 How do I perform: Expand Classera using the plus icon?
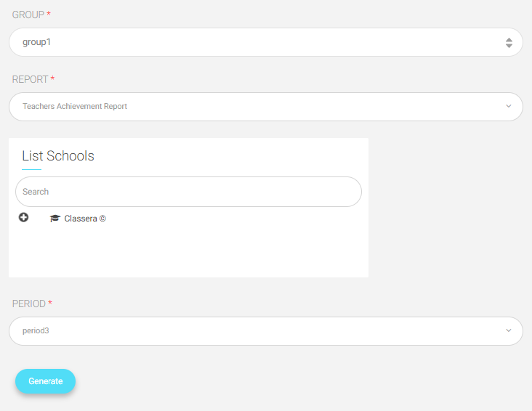23,217
